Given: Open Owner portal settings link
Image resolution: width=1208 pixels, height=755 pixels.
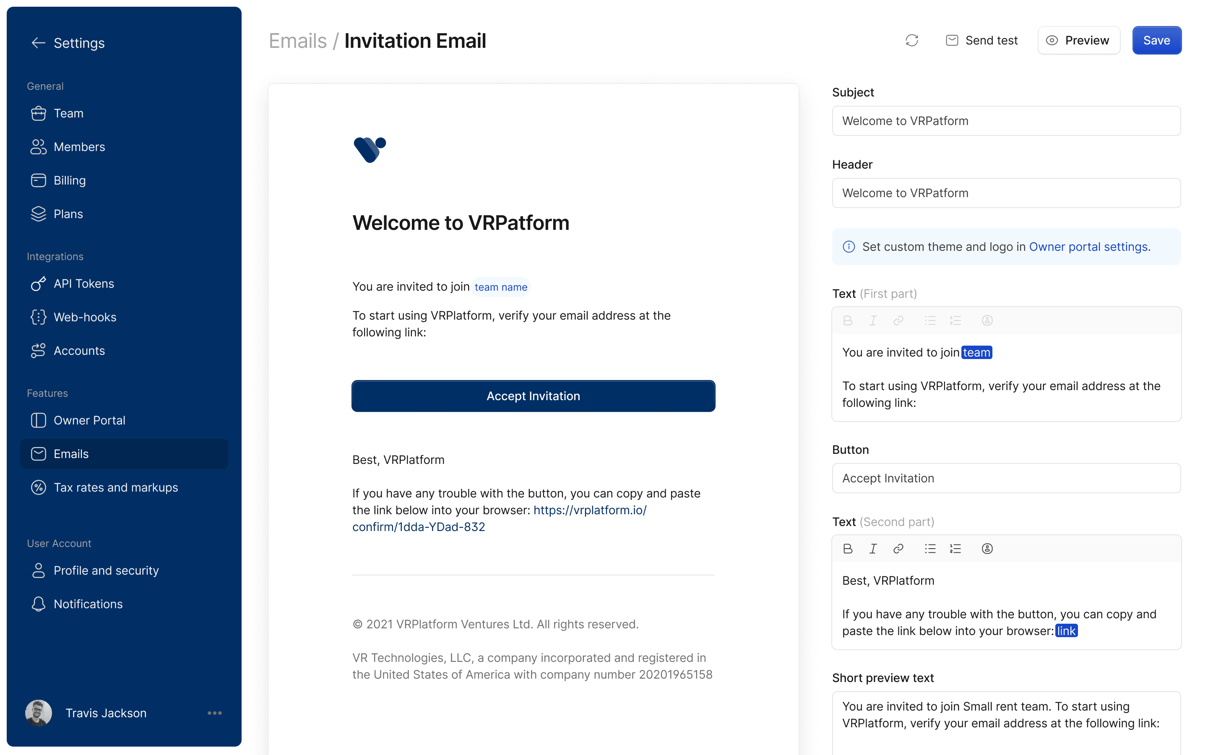Looking at the screenshot, I should [1088, 247].
